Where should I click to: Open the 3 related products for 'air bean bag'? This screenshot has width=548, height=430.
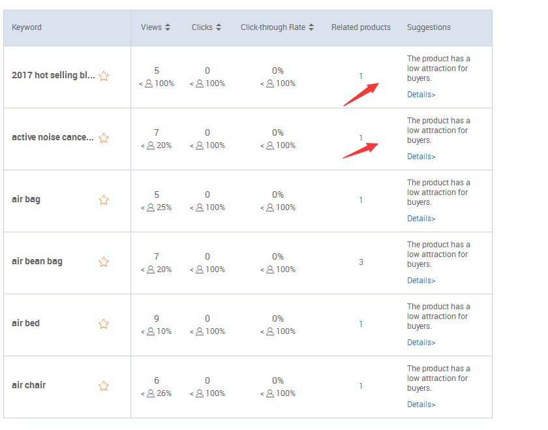coord(361,262)
